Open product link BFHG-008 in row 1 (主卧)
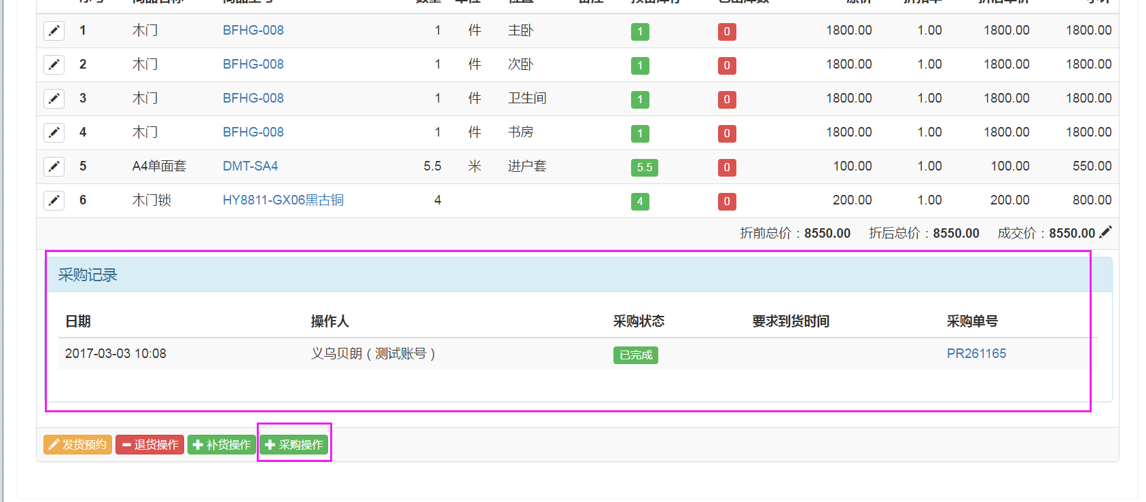The height and width of the screenshot is (502, 1146). (253, 30)
